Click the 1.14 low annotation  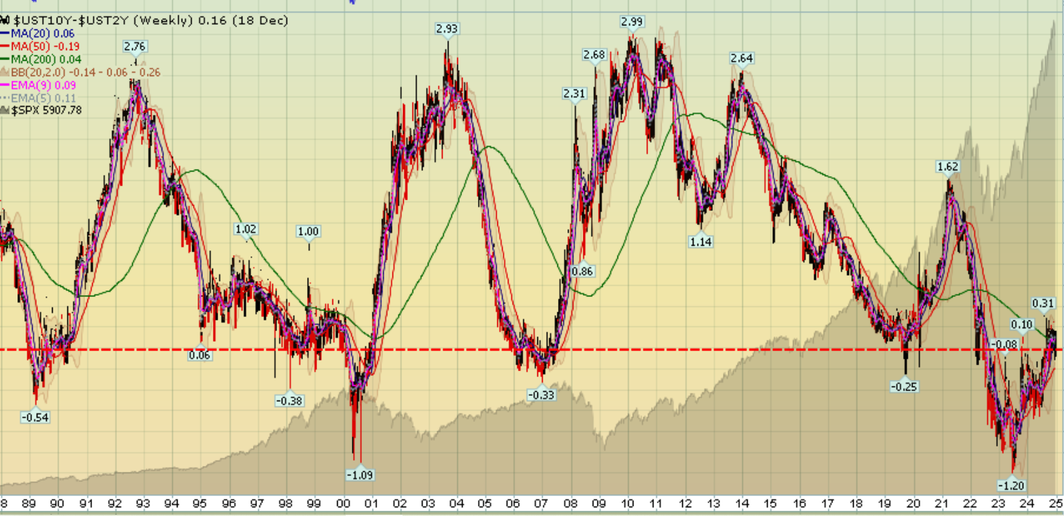[700, 242]
